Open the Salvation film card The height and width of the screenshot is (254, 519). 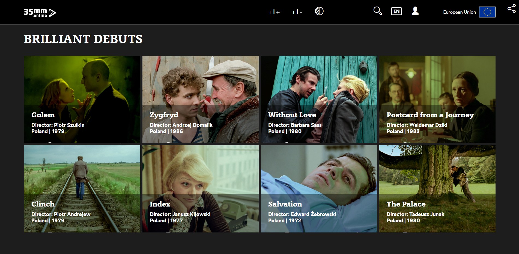point(319,189)
